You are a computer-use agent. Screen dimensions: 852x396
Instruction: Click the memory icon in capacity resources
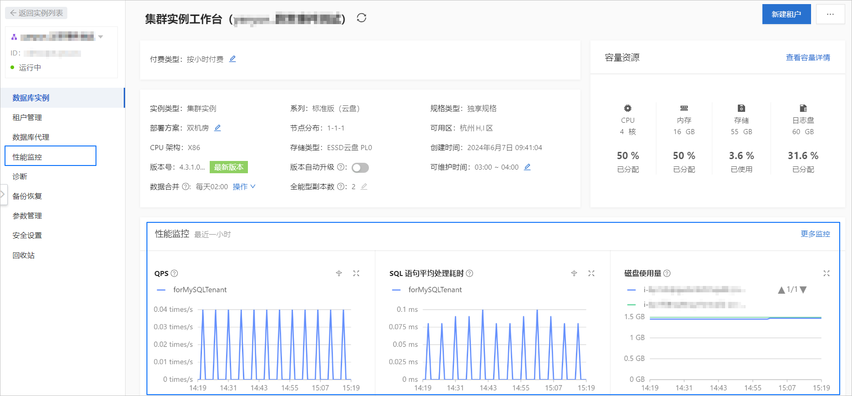coord(684,108)
